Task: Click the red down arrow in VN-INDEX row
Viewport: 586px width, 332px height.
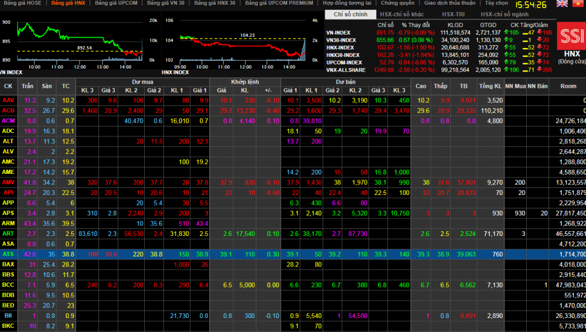Action: [x=540, y=33]
